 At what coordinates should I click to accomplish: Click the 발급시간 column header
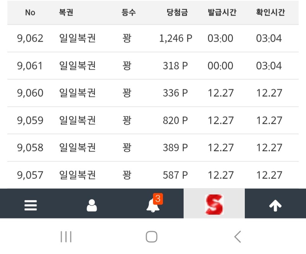click(222, 12)
